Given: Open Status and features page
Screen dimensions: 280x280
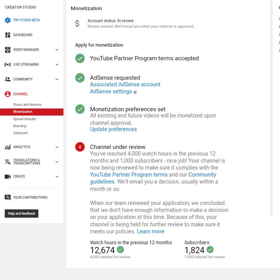Looking at the screenshot, I should (27, 105).
